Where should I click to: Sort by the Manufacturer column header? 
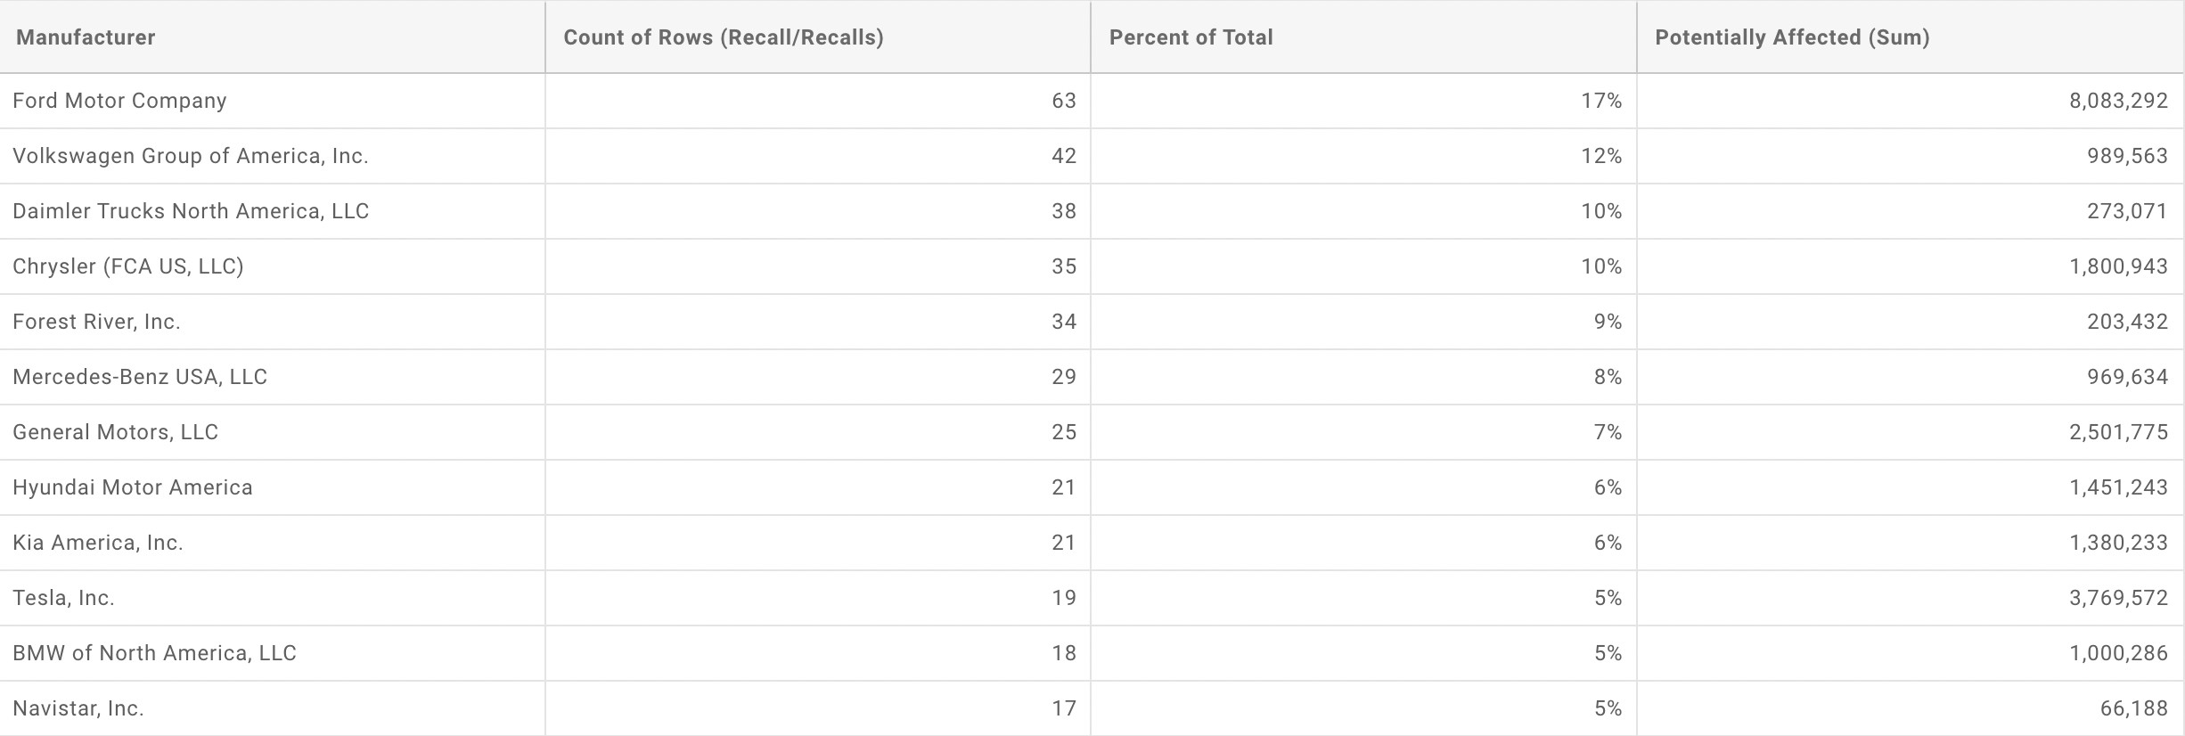tap(273, 37)
